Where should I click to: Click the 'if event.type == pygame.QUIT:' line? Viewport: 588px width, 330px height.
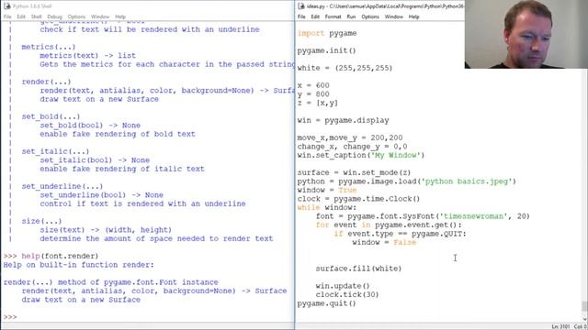click(401, 234)
